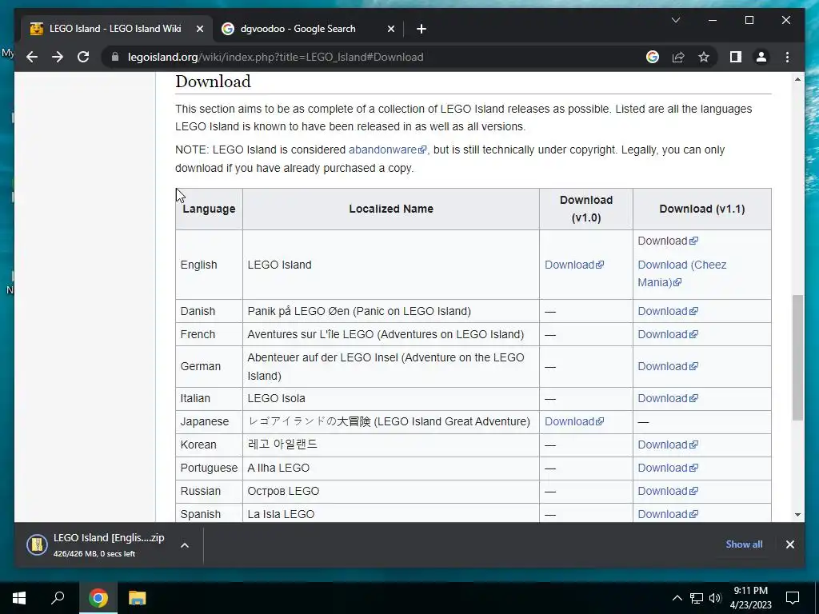Screen dimensions: 819x614
Task: Download English v1.0 release
Action: pyautogui.click(x=573, y=265)
